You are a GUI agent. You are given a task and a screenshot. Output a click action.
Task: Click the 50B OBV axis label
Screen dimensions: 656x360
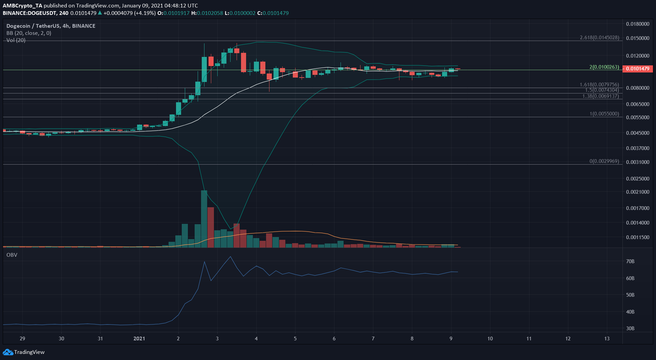click(630, 295)
